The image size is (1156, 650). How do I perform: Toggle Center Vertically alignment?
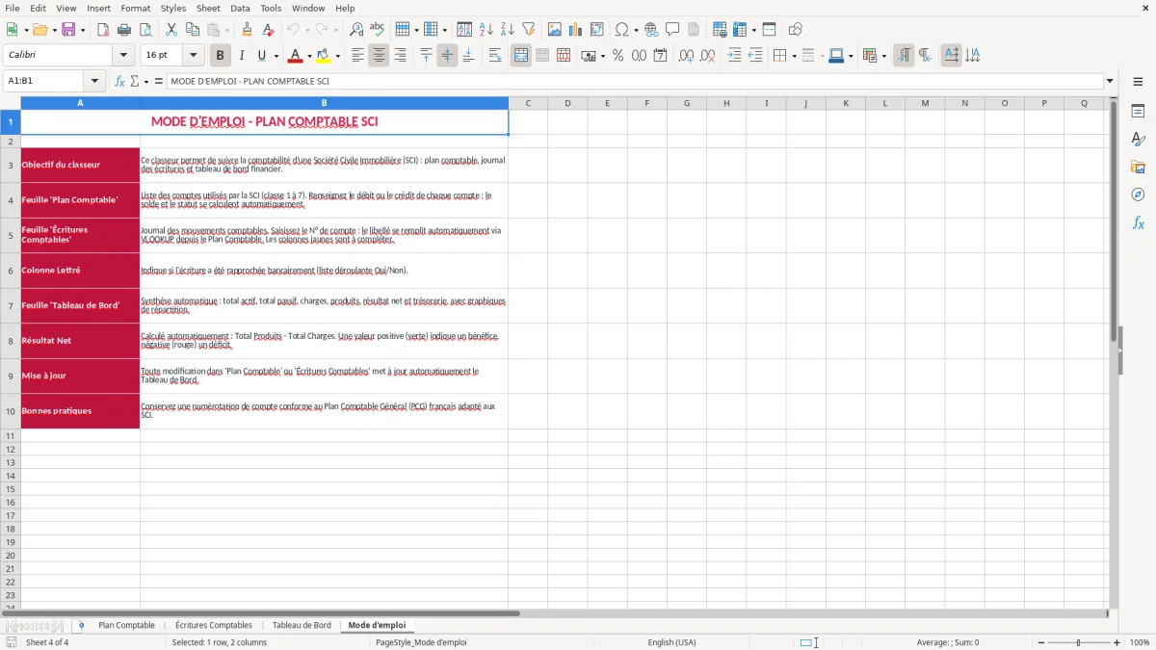pos(447,56)
